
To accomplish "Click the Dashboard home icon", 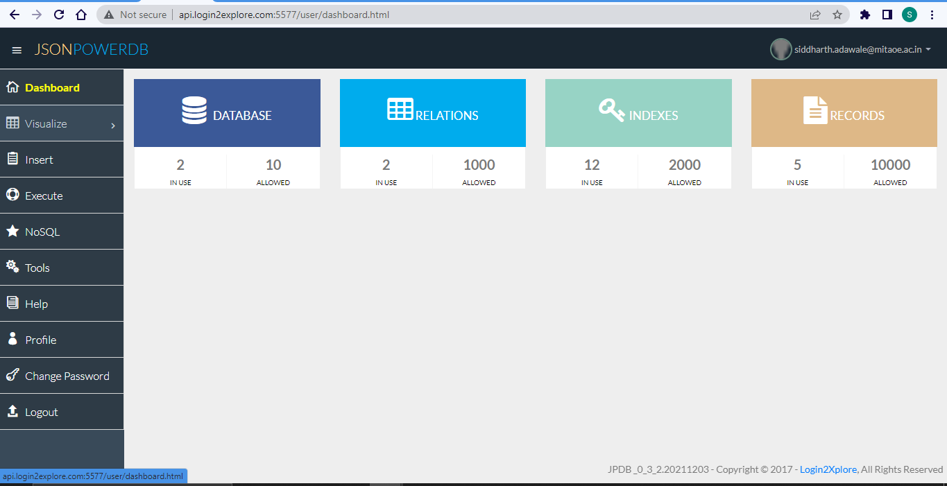I will pyautogui.click(x=12, y=87).
